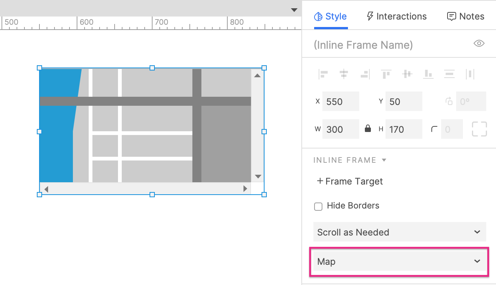Click the corner visibility dashed-square icon
Screen dimensions: 496x285
[x=479, y=129]
